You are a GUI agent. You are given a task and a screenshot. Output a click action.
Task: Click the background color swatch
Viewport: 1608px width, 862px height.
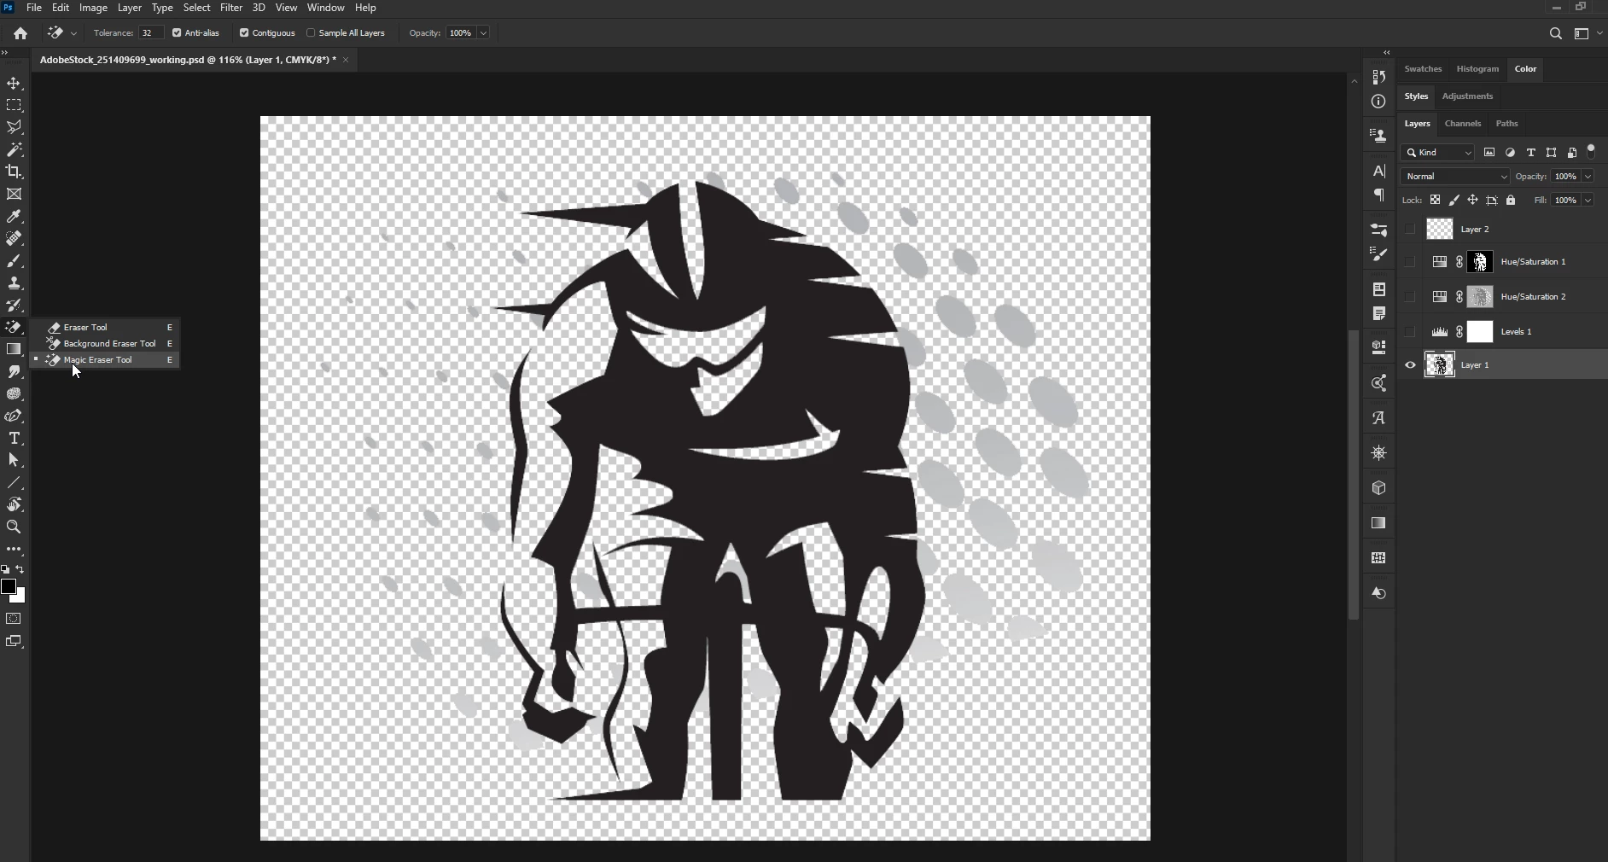[20, 597]
